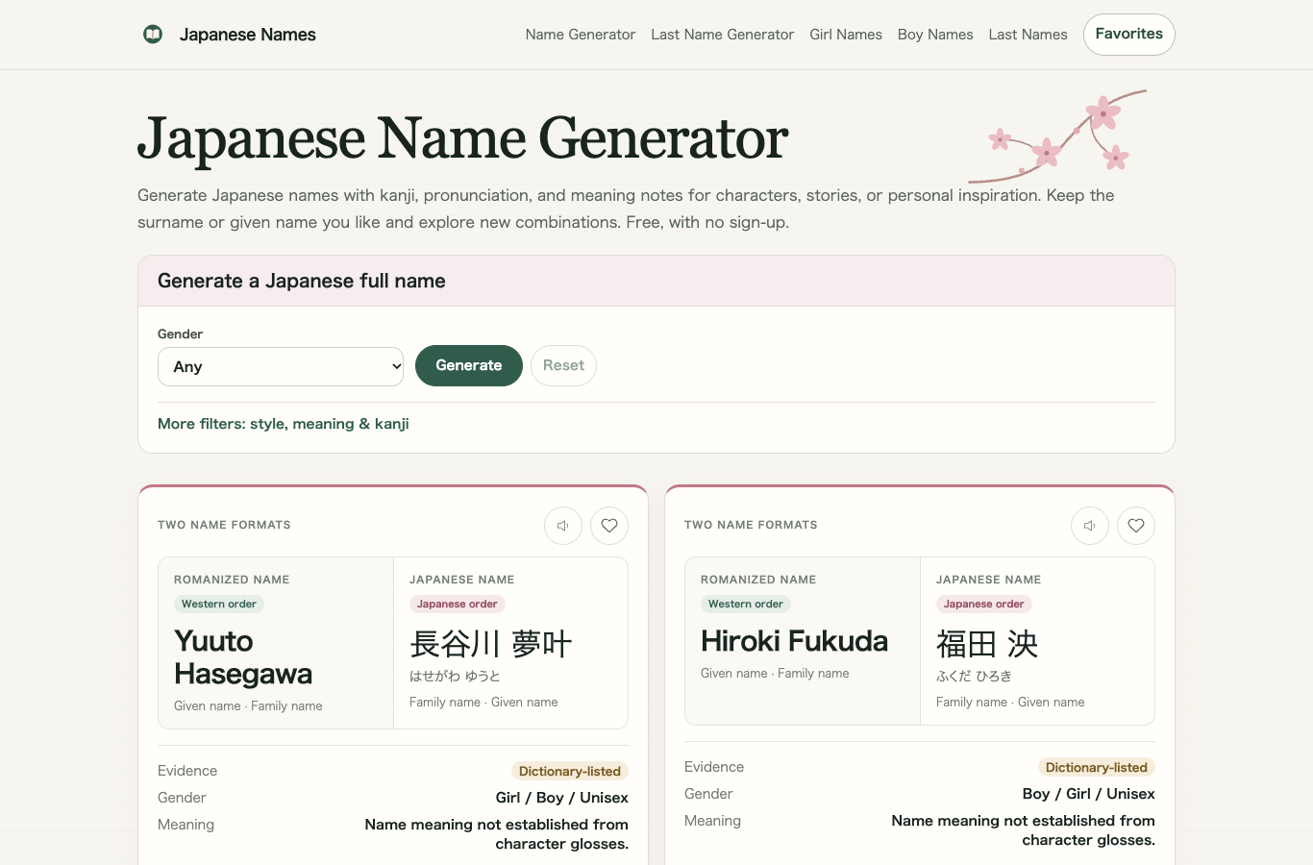Select romanized name Hiroki Fukuda

point(795,641)
